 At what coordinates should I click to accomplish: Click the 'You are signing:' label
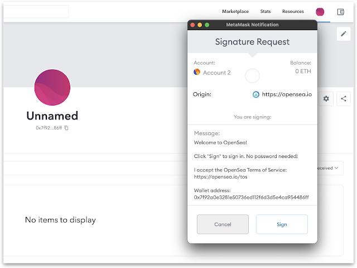[252, 117]
